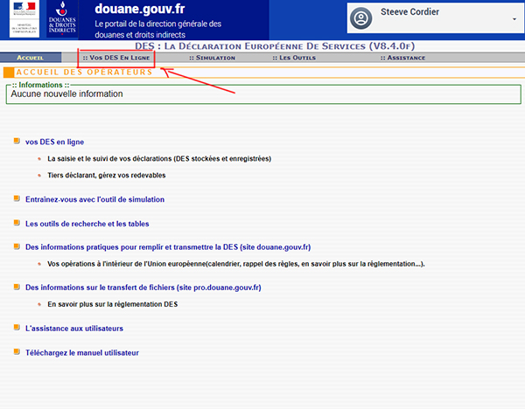
Task: Click the Steeve Cordier user name
Action: (x=409, y=11)
